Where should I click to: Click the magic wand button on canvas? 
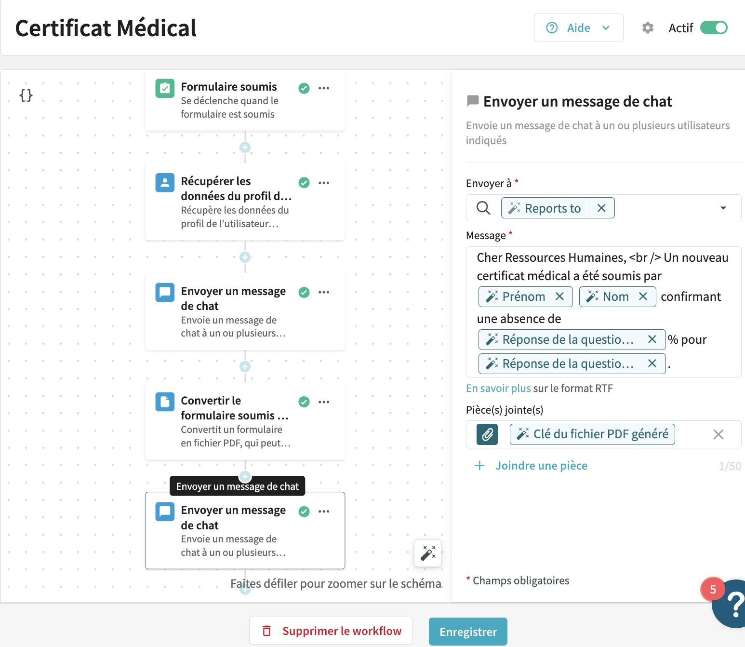point(428,553)
